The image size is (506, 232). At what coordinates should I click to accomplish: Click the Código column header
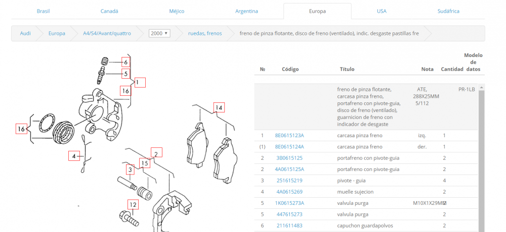coord(290,69)
